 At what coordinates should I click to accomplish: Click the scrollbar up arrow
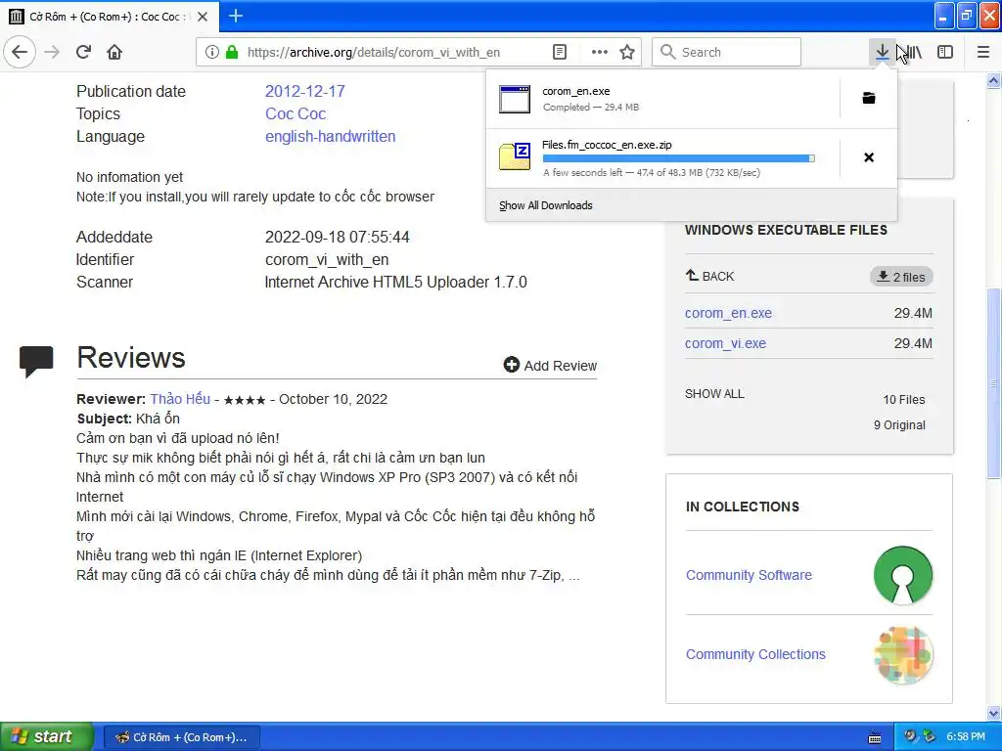click(993, 80)
